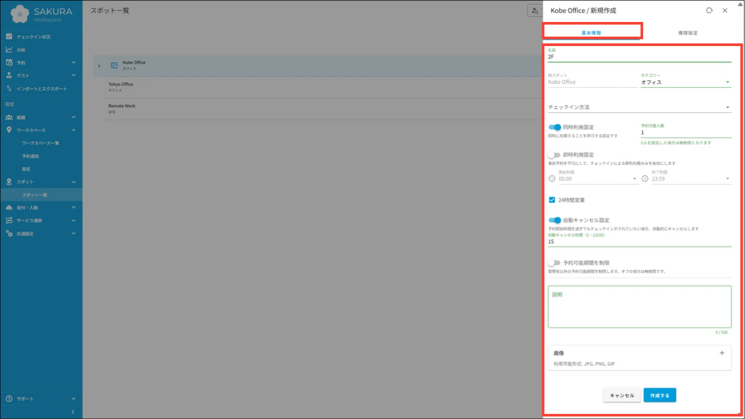
Task: Click the 分析 chart icon in sidebar
Action: (9, 50)
